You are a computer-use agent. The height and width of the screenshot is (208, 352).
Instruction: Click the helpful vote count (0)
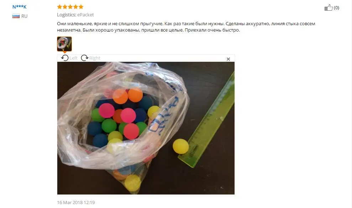(336, 7)
